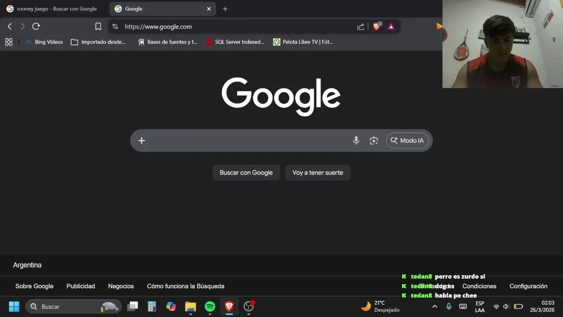
Task: Open 'Publicidad' footer link
Action: (80, 286)
